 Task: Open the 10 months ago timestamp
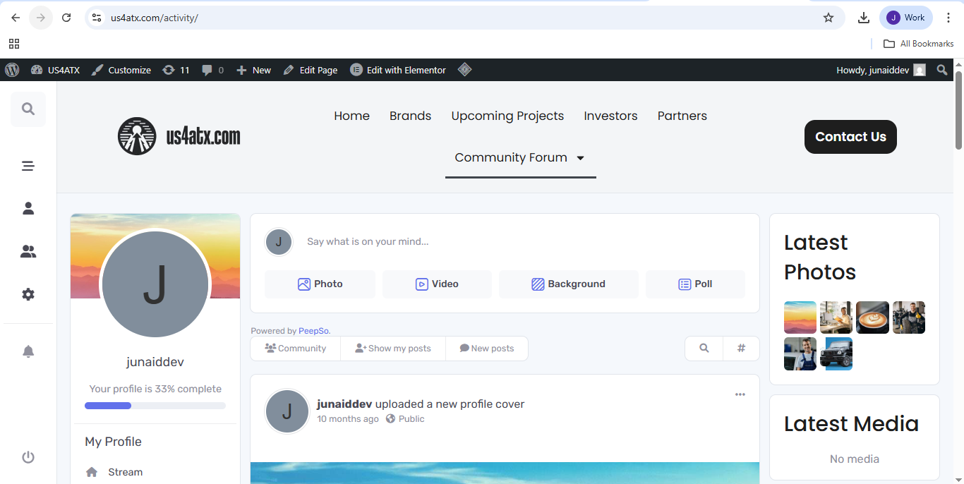tap(348, 419)
